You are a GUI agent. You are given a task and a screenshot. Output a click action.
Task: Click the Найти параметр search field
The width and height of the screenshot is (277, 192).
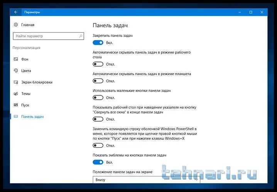coord(48,36)
